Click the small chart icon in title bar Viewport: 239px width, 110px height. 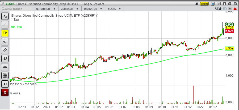3,4
